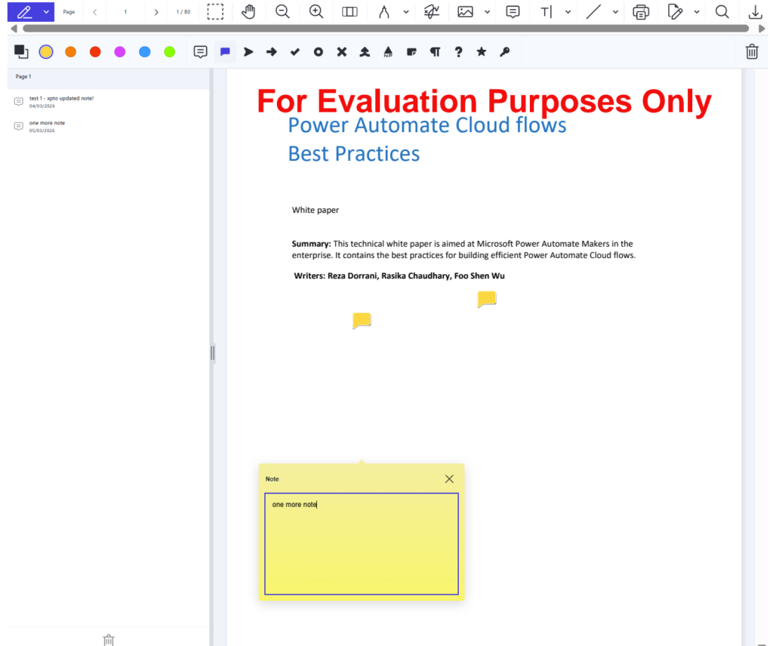Viewport: 773px width, 646px height.
Task: Select the checkmark note icon style
Action: [295, 52]
